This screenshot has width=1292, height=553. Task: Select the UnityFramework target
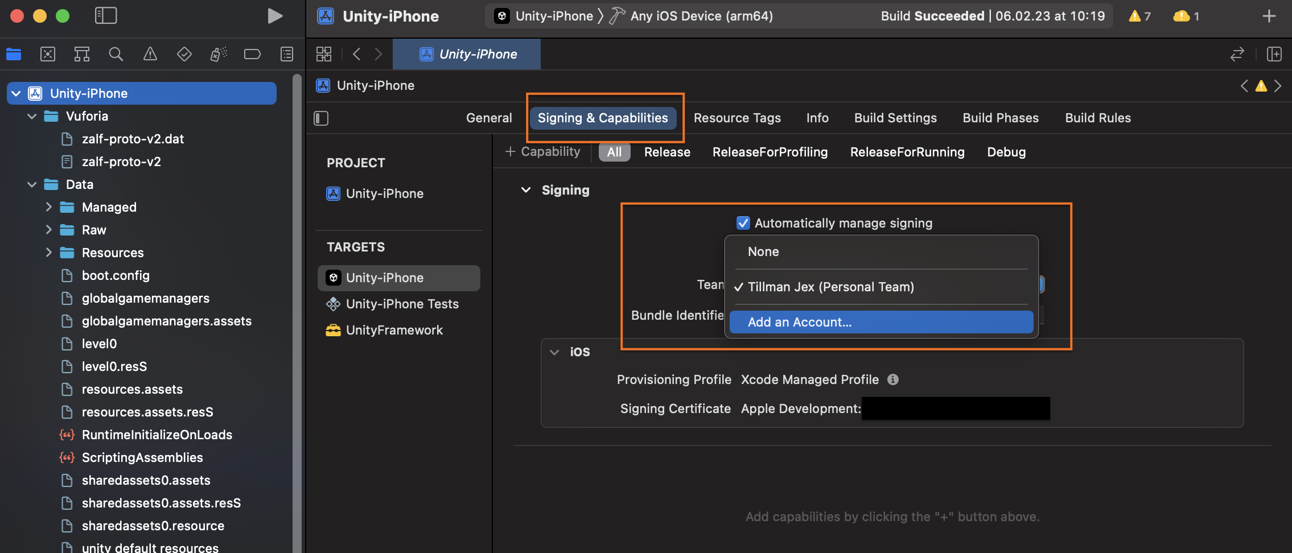(x=398, y=330)
